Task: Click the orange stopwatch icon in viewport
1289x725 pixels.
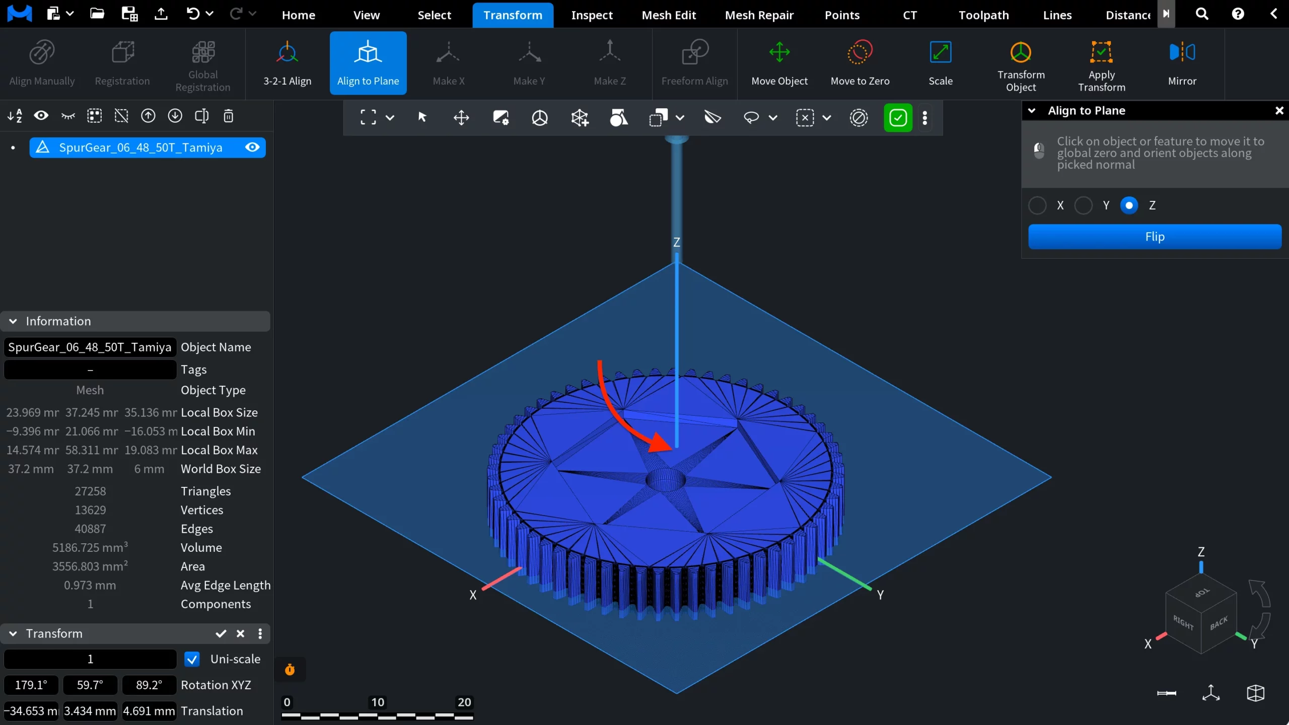Action: coord(290,670)
